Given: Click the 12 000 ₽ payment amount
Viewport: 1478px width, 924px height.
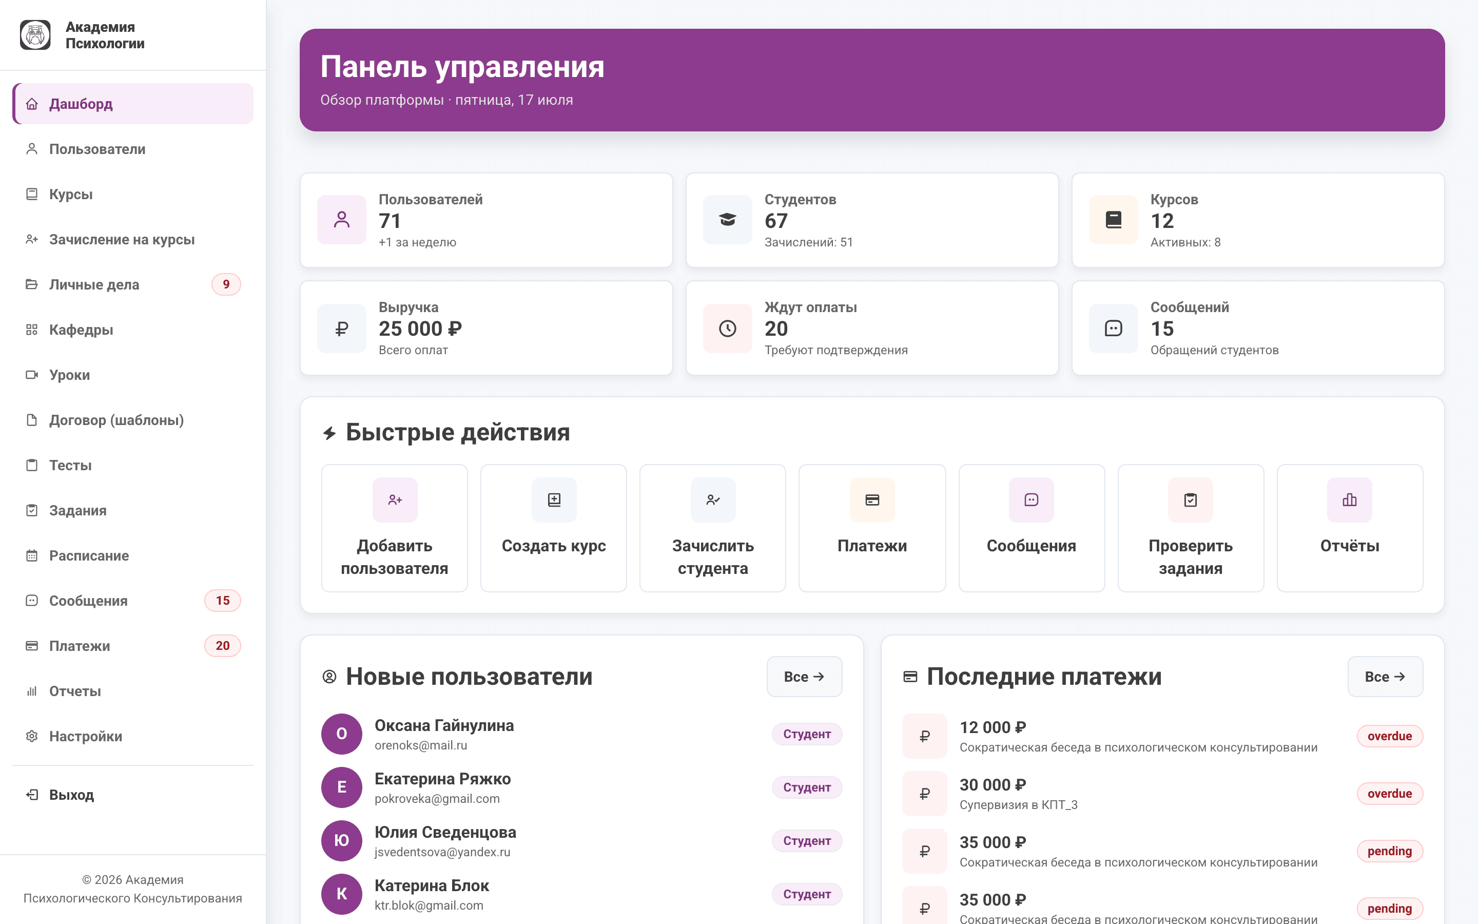Looking at the screenshot, I should click(993, 727).
